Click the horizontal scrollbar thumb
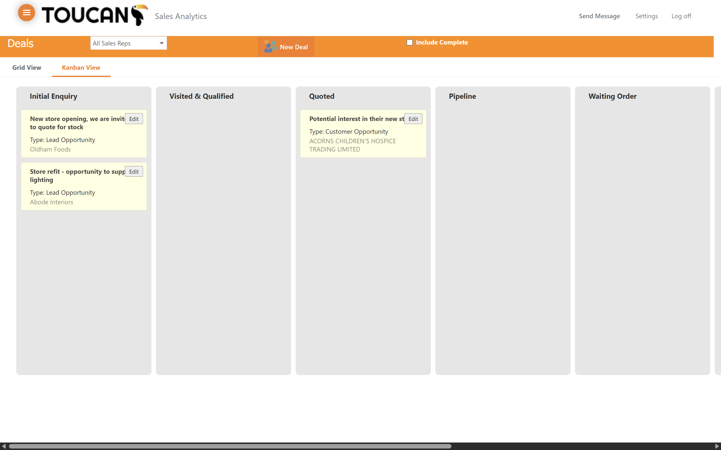Image resolution: width=721 pixels, height=450 pixels. point(230,446)
